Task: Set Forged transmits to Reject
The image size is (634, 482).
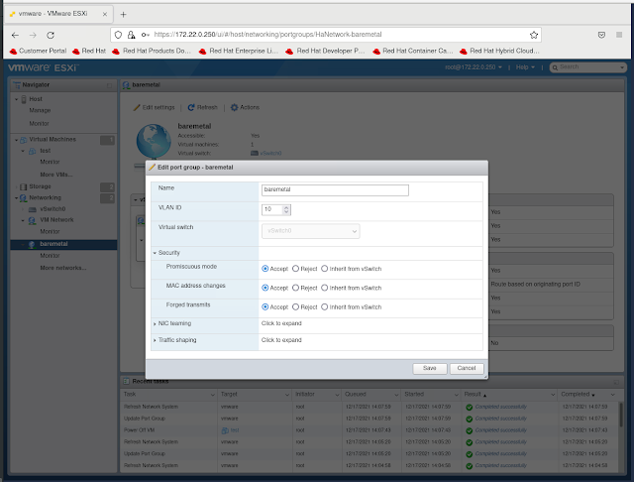Action: (295, 307)
